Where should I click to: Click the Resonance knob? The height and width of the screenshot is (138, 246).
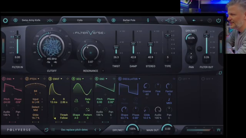coord(91,53)
